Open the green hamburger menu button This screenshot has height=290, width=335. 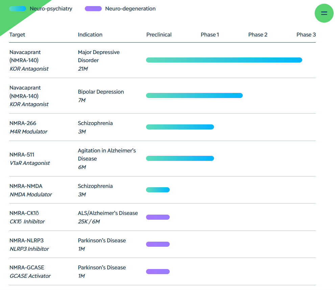(x=324, y=13)
